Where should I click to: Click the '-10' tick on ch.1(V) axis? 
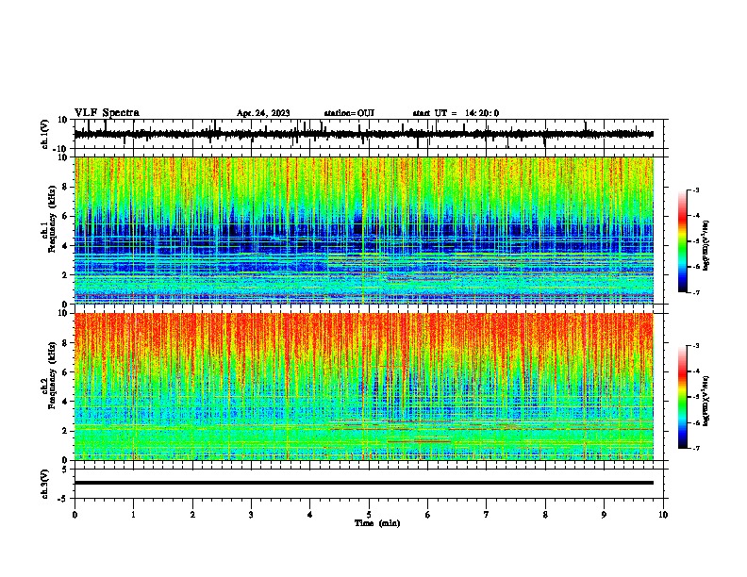[61, 149]
